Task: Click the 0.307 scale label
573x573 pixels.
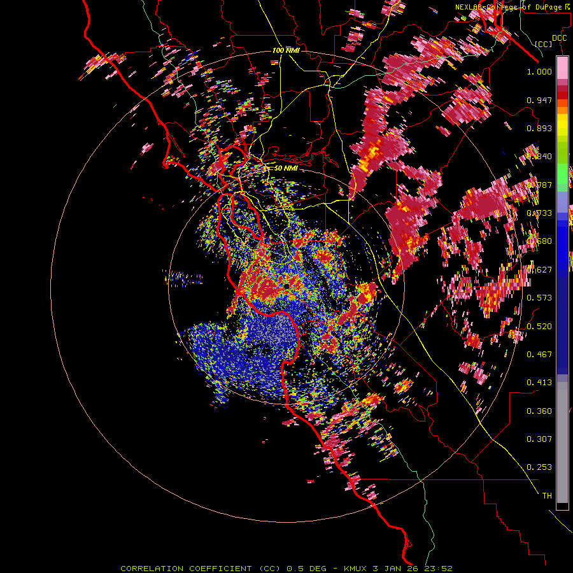Action: click(x=539, y=439)
